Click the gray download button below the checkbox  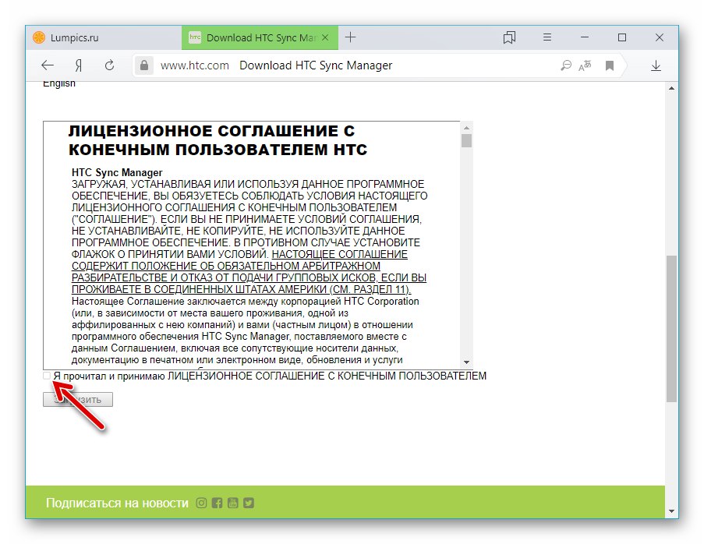click(78, 400)
